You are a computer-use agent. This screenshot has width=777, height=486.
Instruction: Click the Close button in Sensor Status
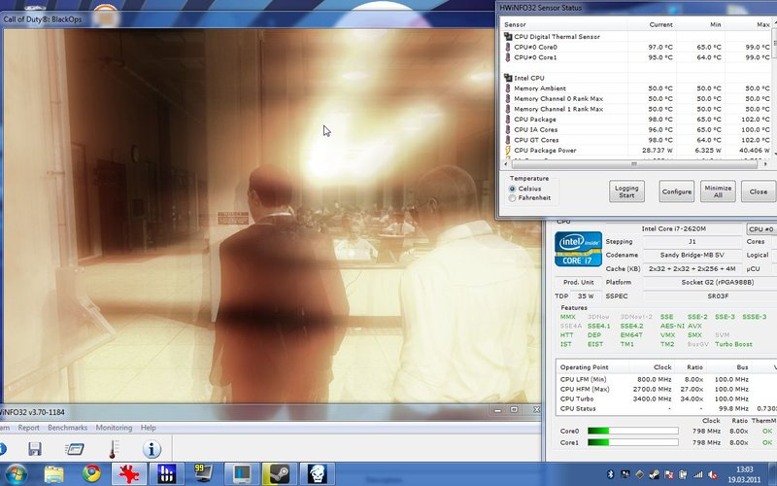pyautogui.click(x=759, y=191)
